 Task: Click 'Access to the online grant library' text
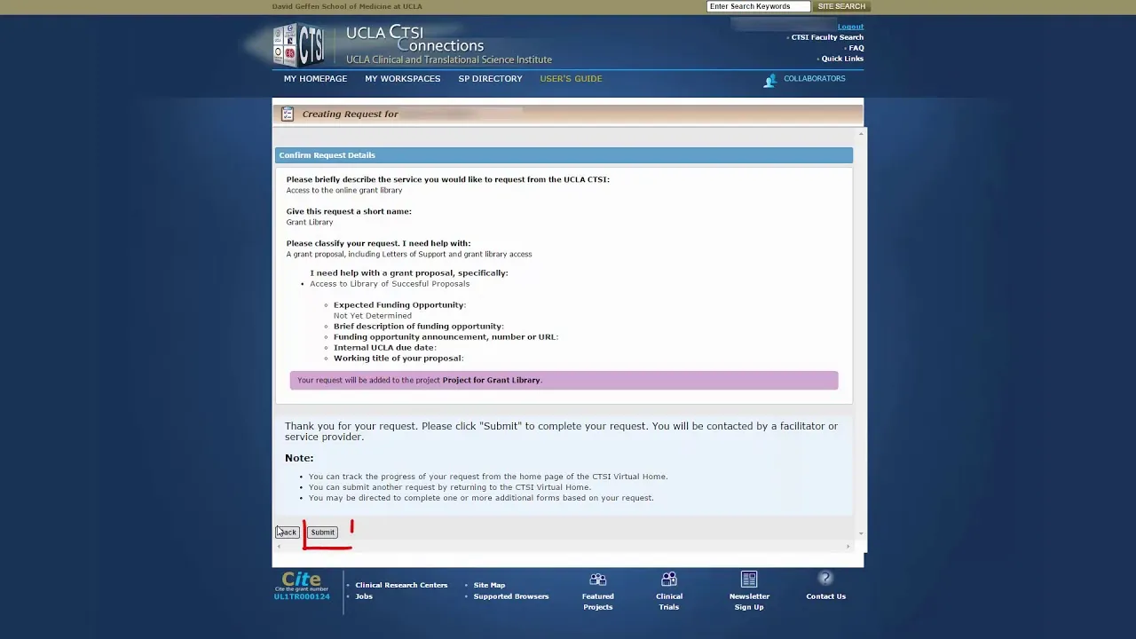point(344,191)
